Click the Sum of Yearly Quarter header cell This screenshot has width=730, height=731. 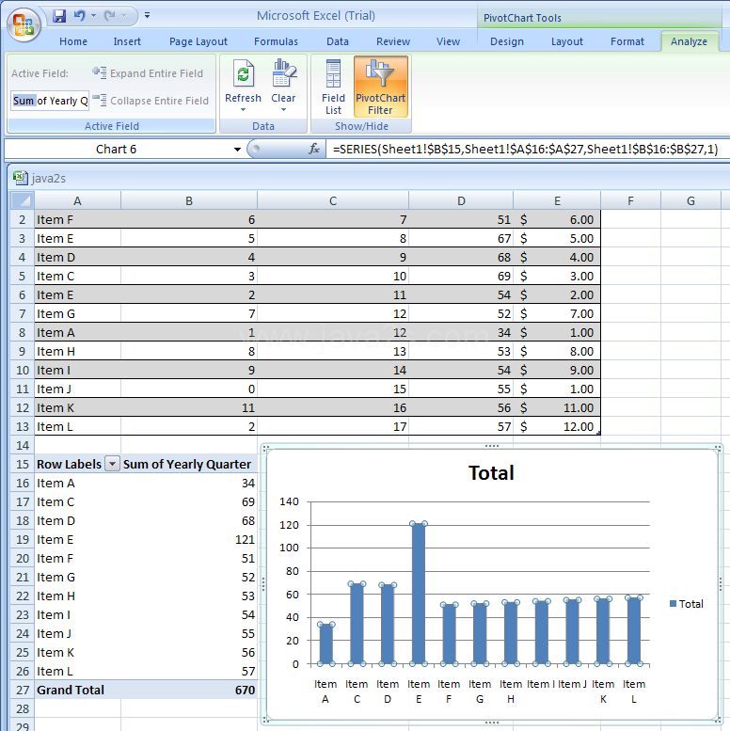click(189, 465)
